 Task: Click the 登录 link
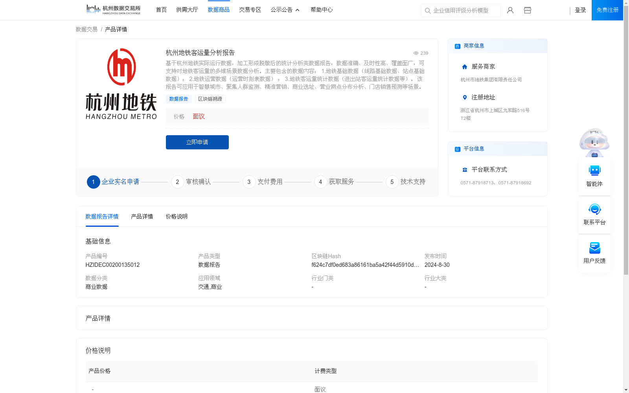pyautogui.click(x=580, y=10)
